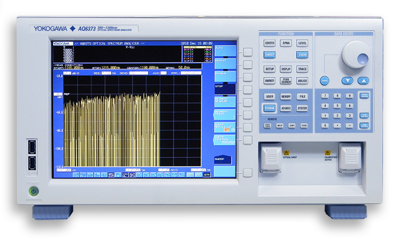Click the SWEEP tab on screen
Image resolution: width=400 pixels, height=240 pixels.
tap(222, 159)
